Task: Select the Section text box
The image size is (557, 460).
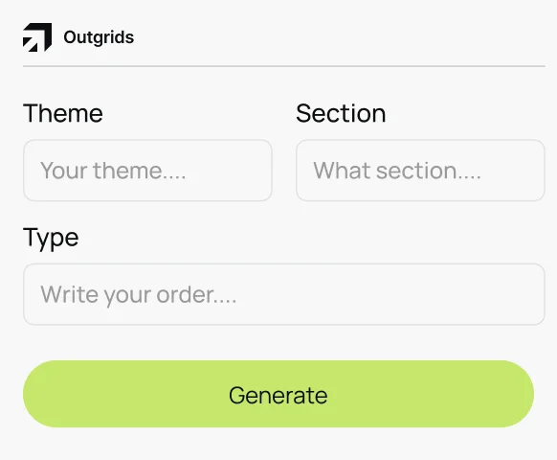Action: click(x=420, y=171)
